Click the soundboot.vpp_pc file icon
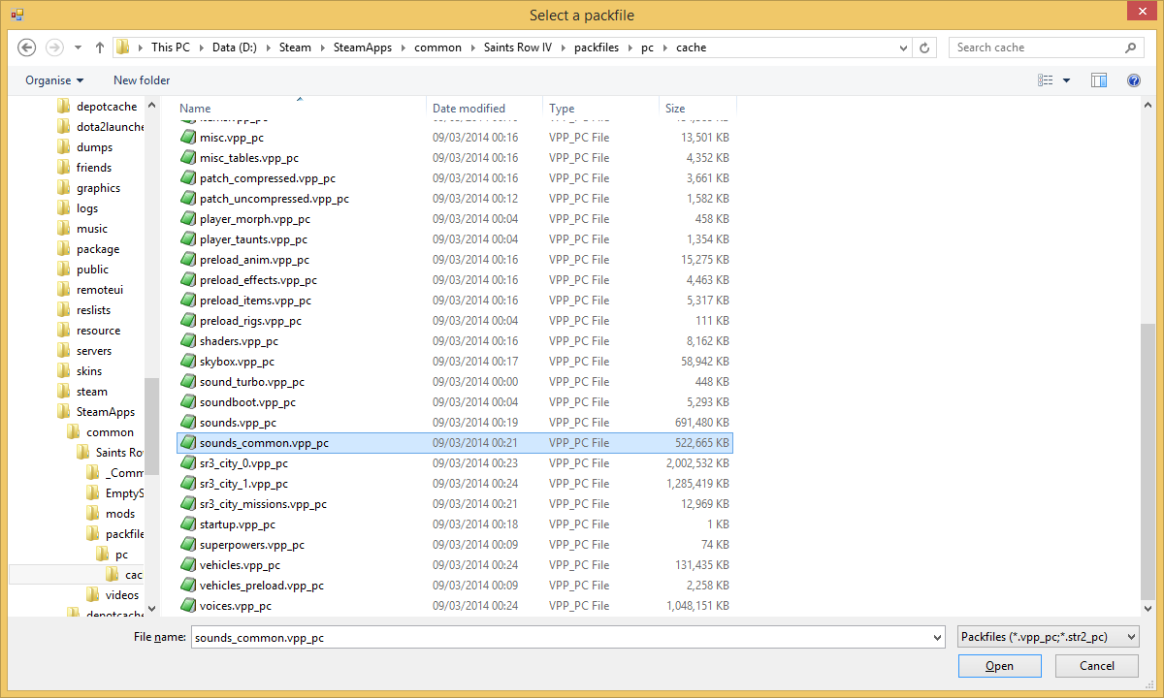 click(x=188, y=402)
